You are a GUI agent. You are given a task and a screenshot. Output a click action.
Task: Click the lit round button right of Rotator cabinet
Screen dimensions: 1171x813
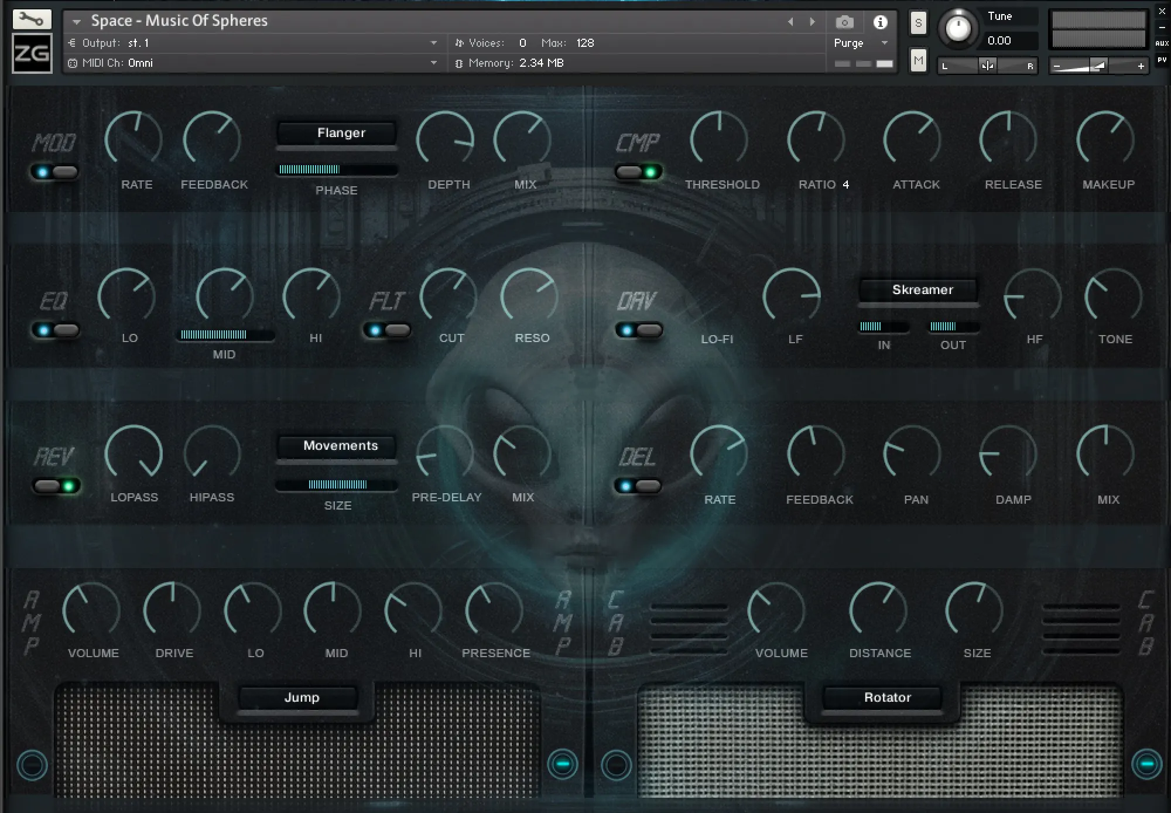(x=1146, y=764)
